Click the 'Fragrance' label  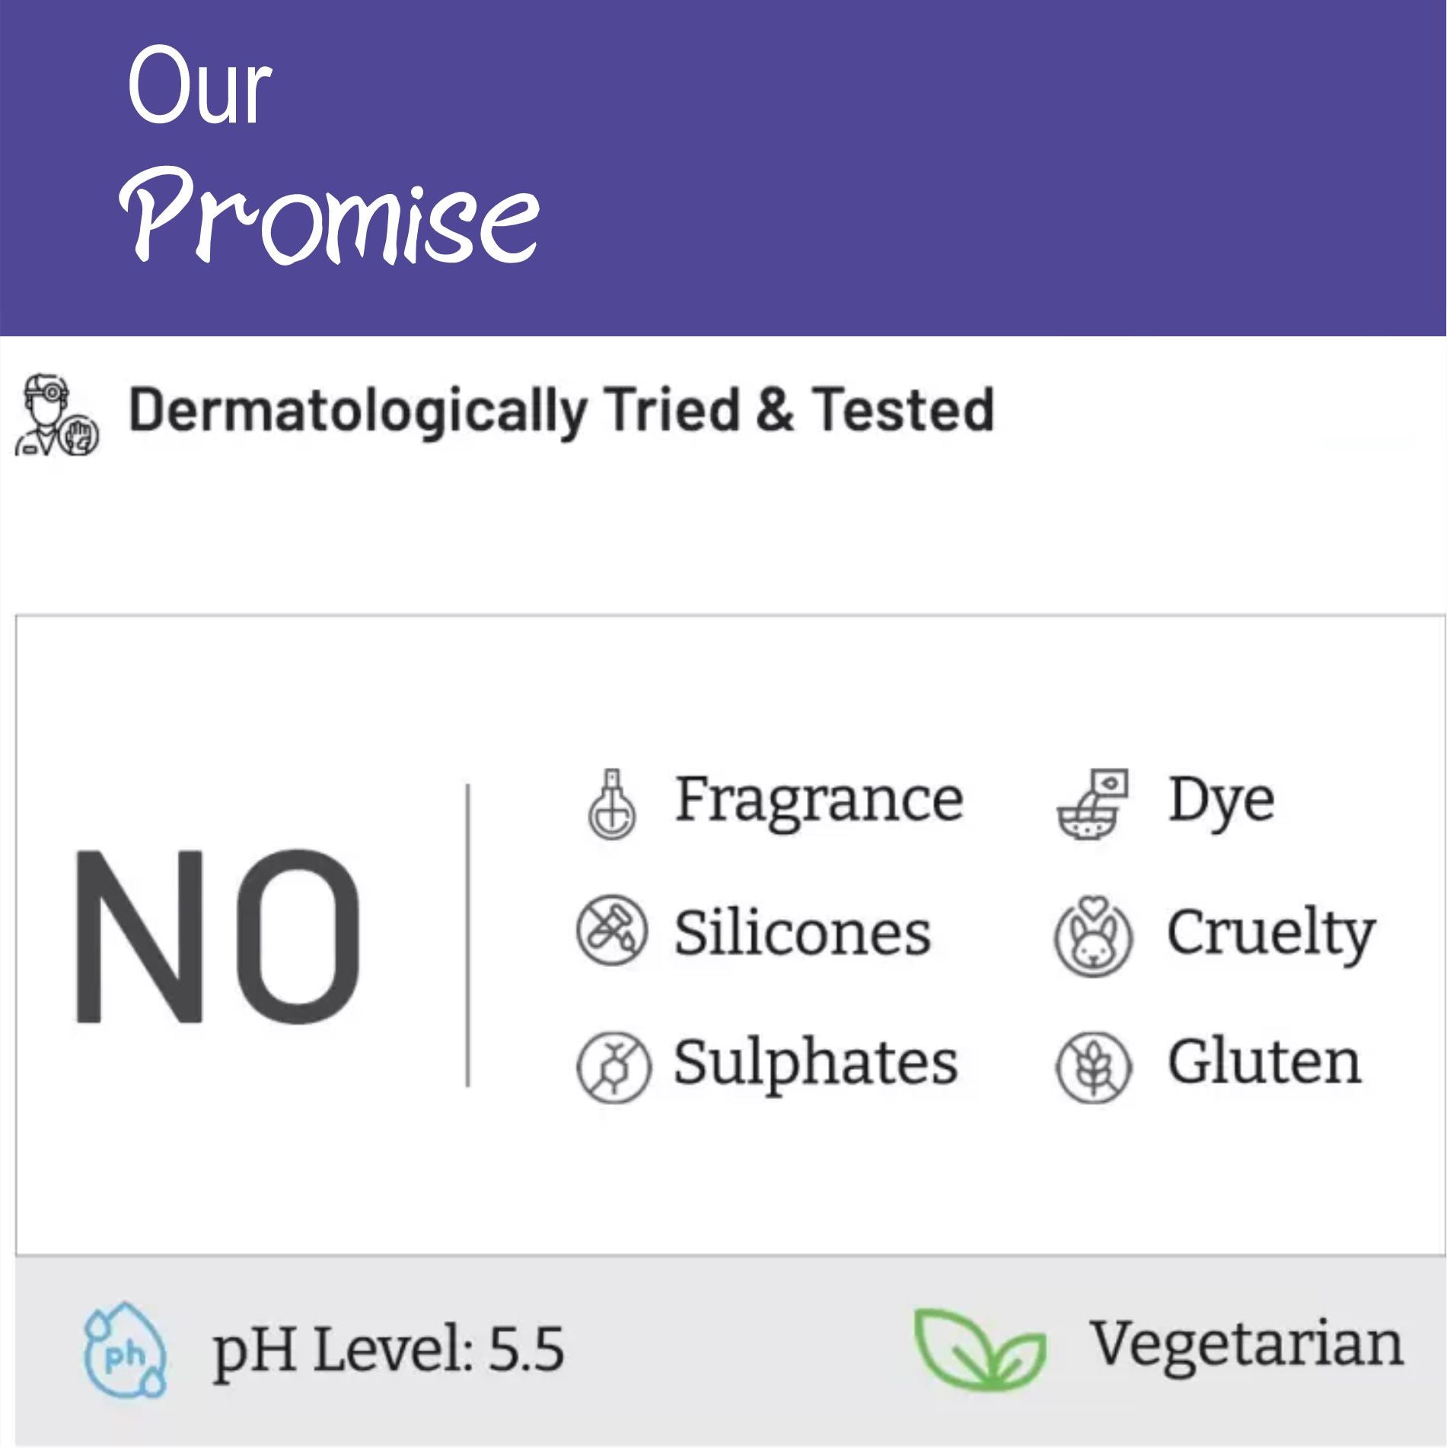coord(819,800)
